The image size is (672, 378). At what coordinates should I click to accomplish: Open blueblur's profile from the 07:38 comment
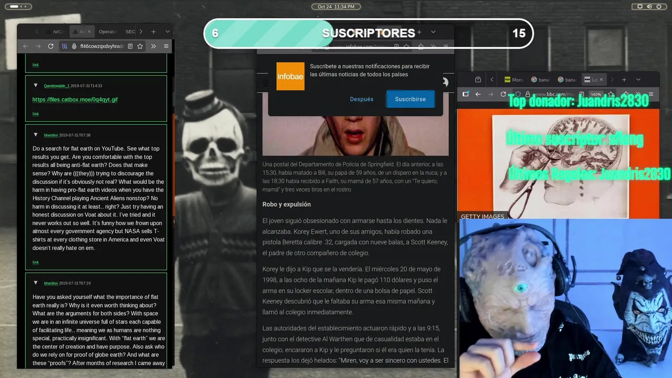[x=51, y=135]
